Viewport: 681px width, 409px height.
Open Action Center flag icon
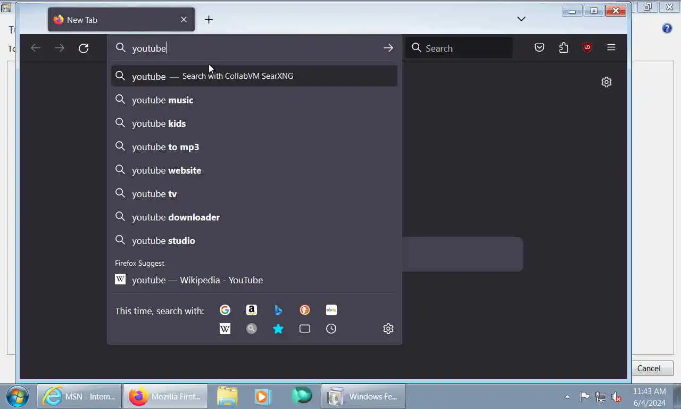click(x=584, y=397)
